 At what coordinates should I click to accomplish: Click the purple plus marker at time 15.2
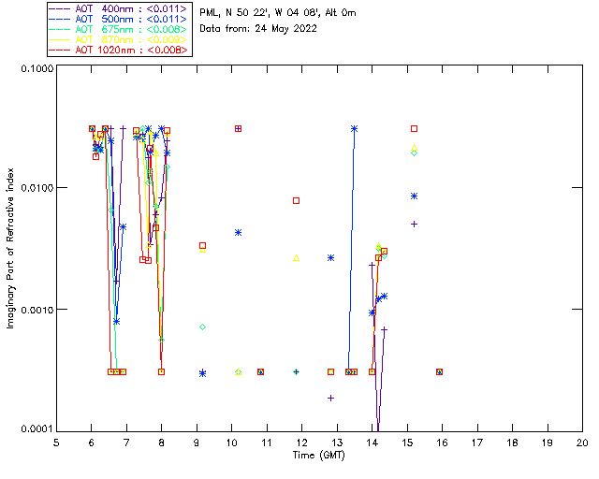(414, 225)
